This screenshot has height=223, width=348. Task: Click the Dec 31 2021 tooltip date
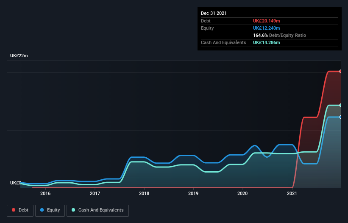point(214,13)
